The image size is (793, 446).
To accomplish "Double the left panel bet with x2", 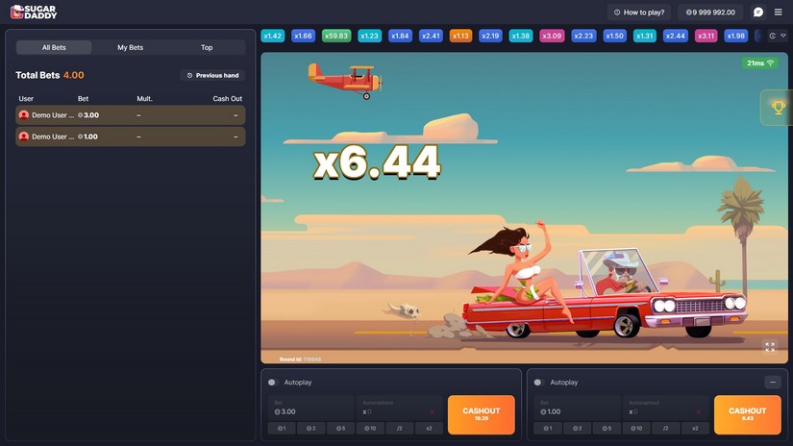I will [429, 429].
